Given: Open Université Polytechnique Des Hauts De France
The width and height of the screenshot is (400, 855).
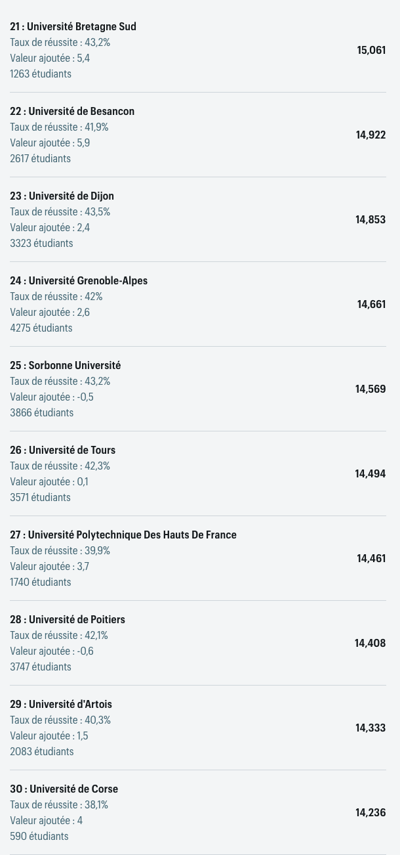Looking at the screenshot, I should 123,535.
